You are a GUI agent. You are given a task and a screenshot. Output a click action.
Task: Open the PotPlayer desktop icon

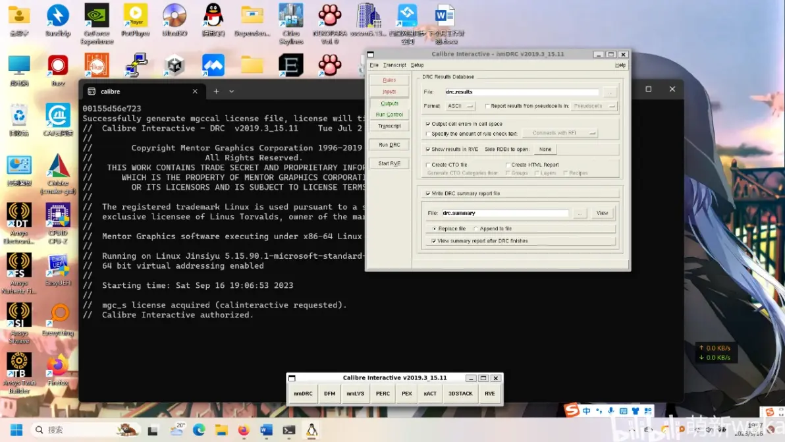point(135,20)
